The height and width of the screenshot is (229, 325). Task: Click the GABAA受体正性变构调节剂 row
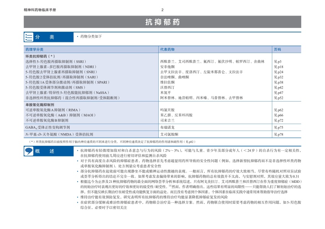[x=48, y=127]
